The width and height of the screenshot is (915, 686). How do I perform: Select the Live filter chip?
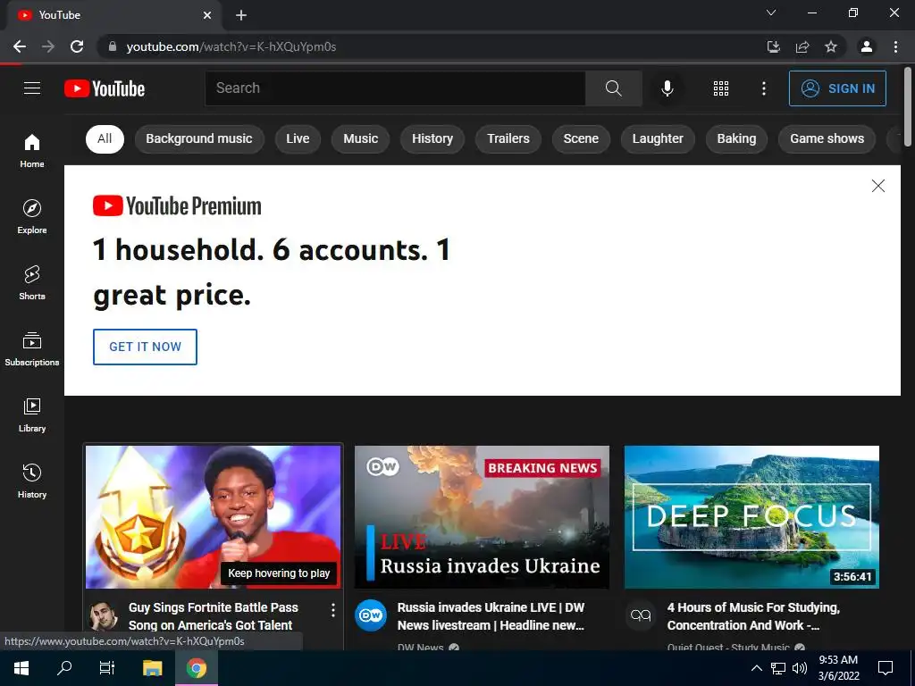click(x=298, y=138)
